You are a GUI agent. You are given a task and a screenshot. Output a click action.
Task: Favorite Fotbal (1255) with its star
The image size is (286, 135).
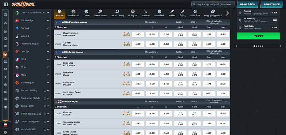(45, 90)
